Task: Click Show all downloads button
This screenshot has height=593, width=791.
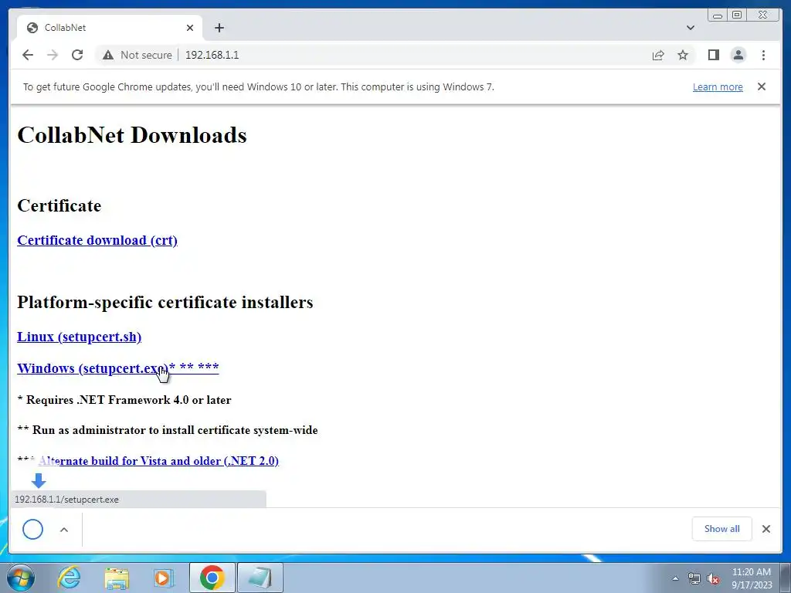Action: 722,528
